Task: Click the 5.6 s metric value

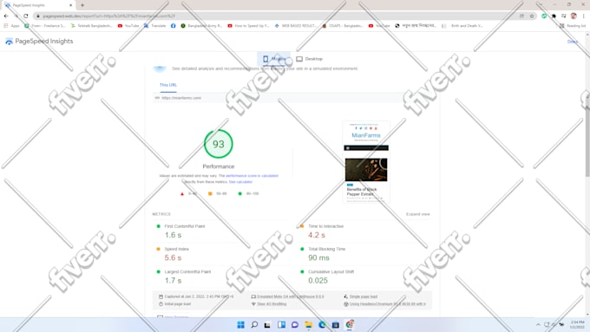Action: (173, 257)
